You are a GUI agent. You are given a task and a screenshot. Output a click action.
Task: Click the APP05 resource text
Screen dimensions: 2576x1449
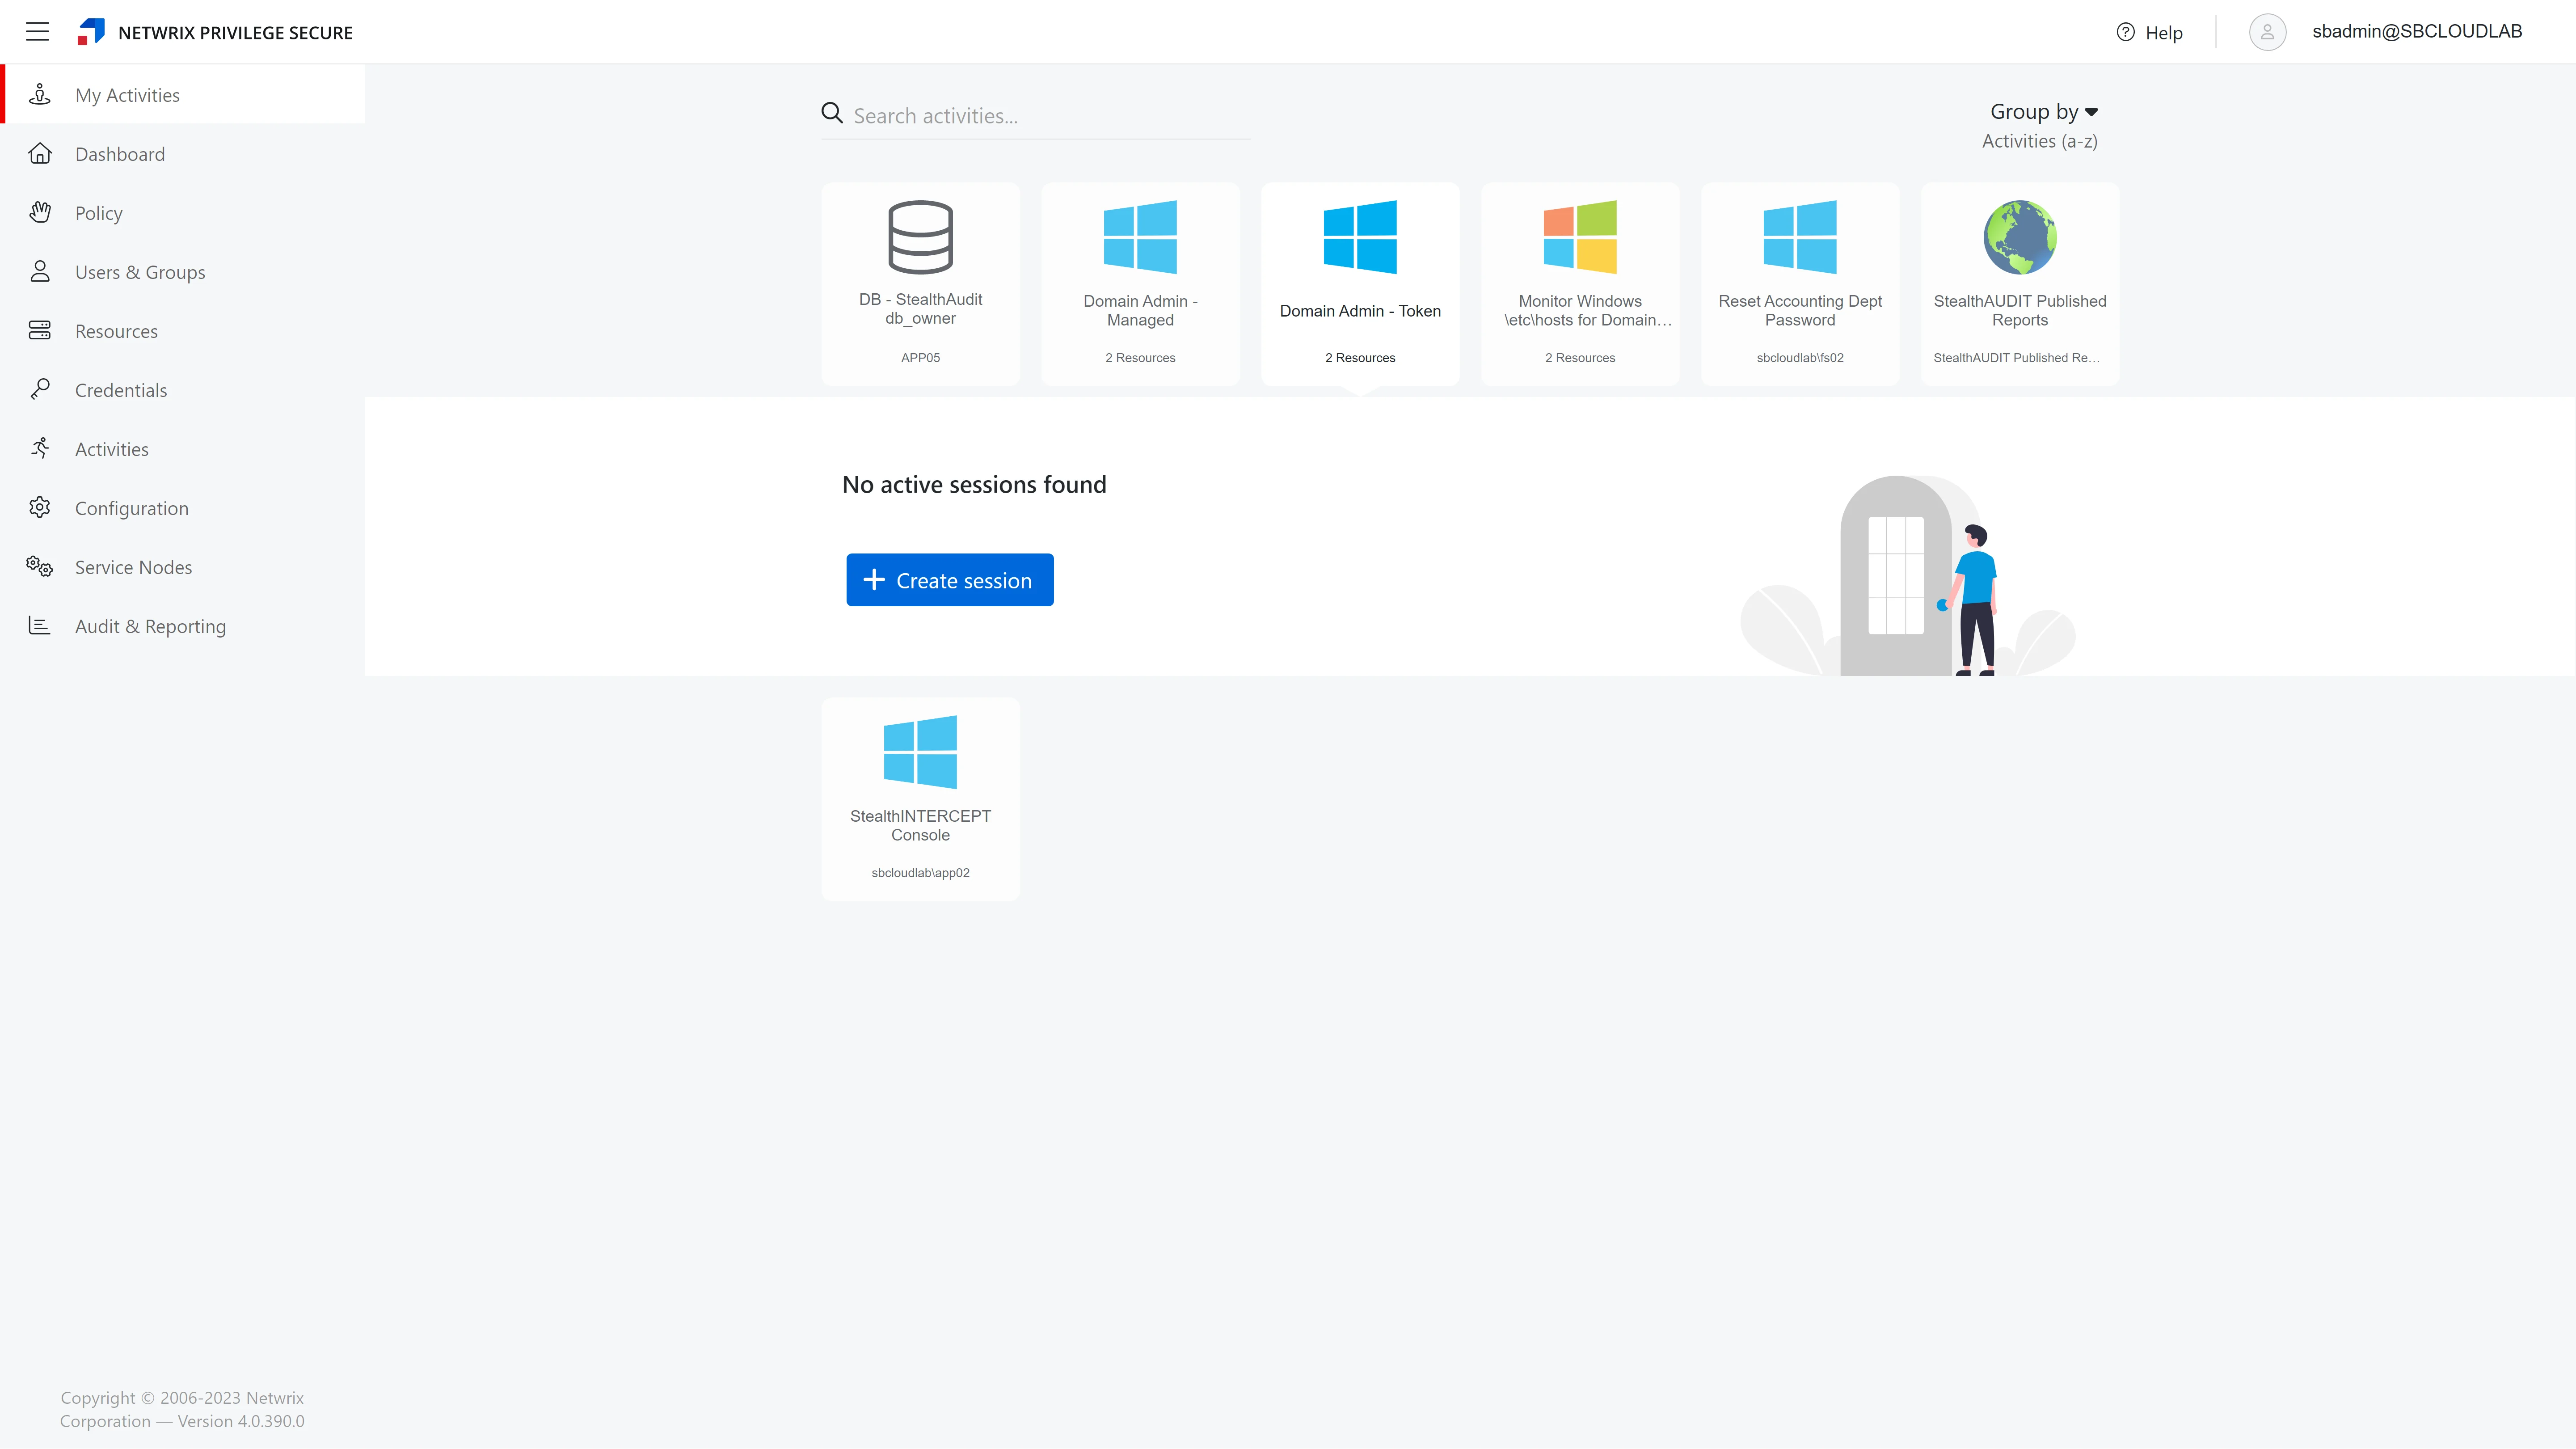coord(920,357)
